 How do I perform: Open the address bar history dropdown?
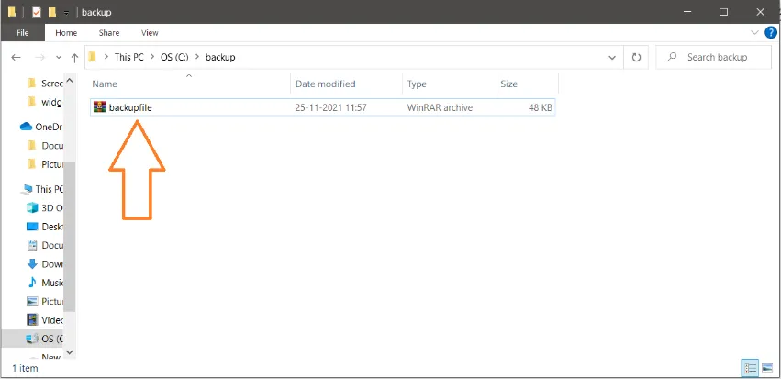(x=612, y=57)
